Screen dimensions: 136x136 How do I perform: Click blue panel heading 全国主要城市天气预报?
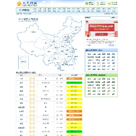pyautogui.click(x=94, y=50)
